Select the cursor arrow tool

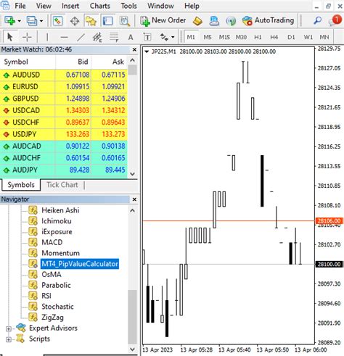tap(10, 37)
